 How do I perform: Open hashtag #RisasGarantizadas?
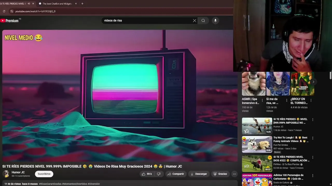pos(50,184)
